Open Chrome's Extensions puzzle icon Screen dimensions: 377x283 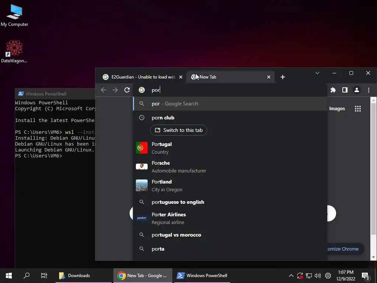pos(333,90)
